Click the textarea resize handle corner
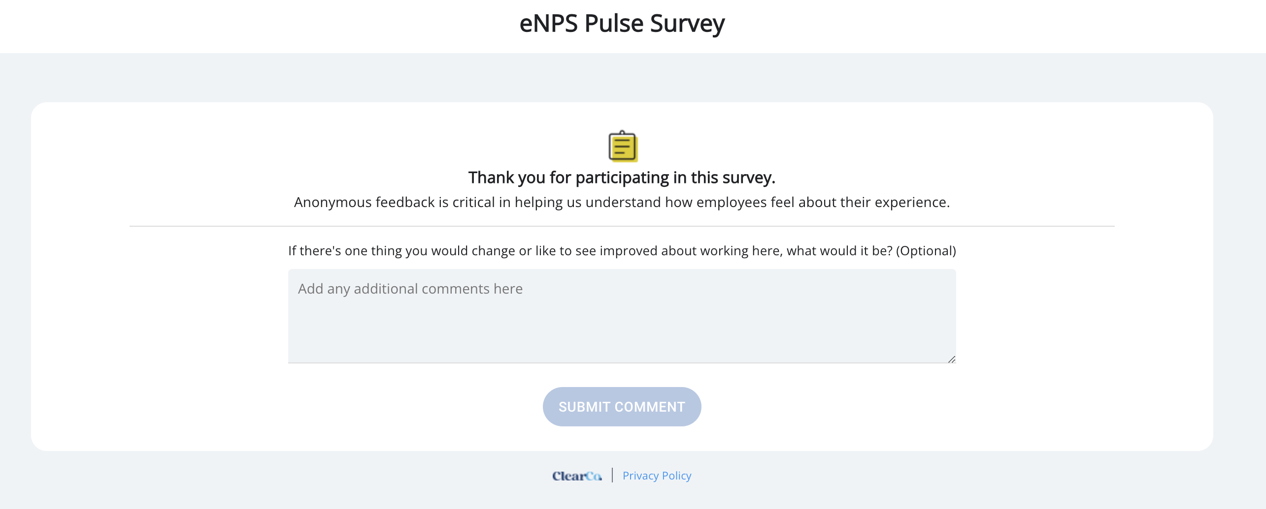This screenshot has height=509, width=1266. coord(951,359)
